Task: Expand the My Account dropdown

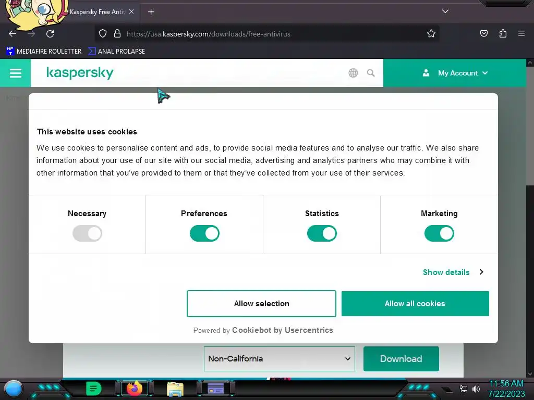Action: tap(455, 73)
